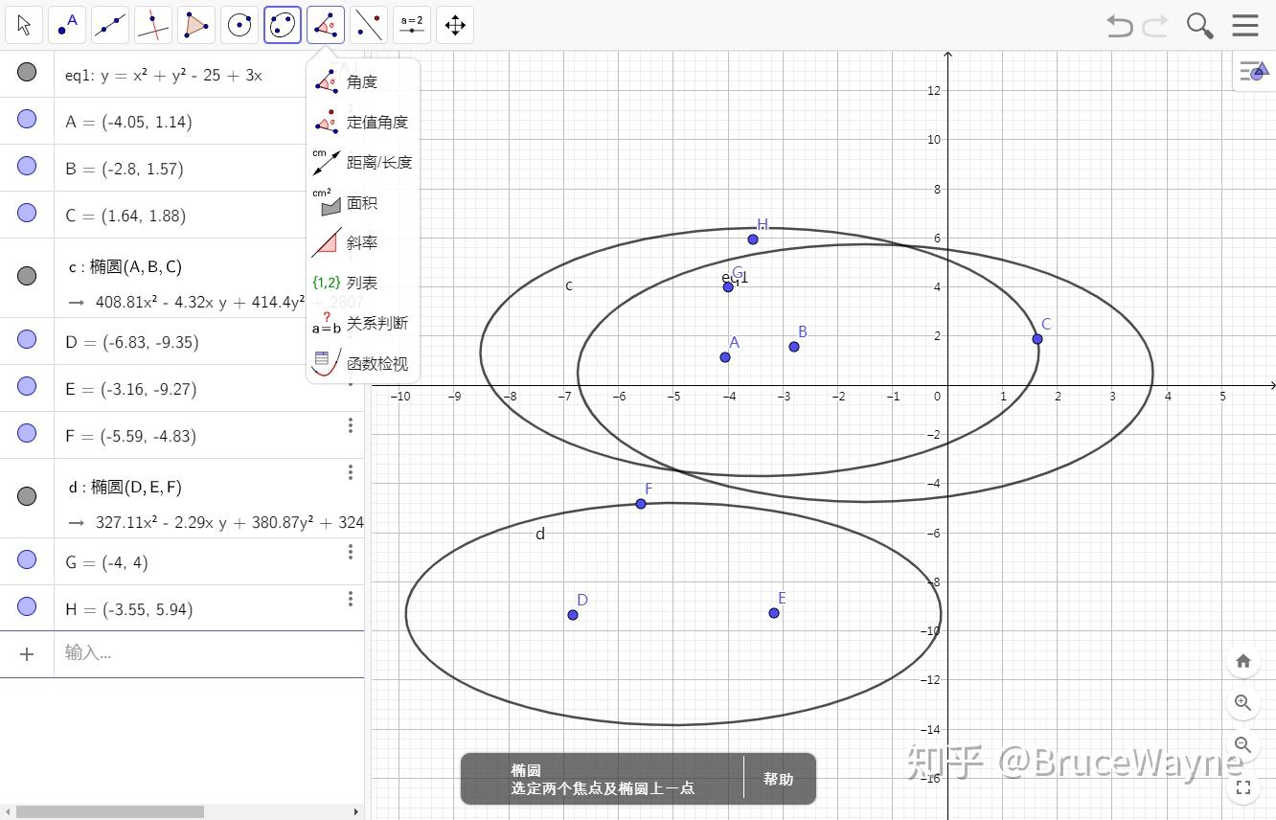The image size is (1276, 820).
Task: Open the graphics style bar
Action: click(1254, 71)
